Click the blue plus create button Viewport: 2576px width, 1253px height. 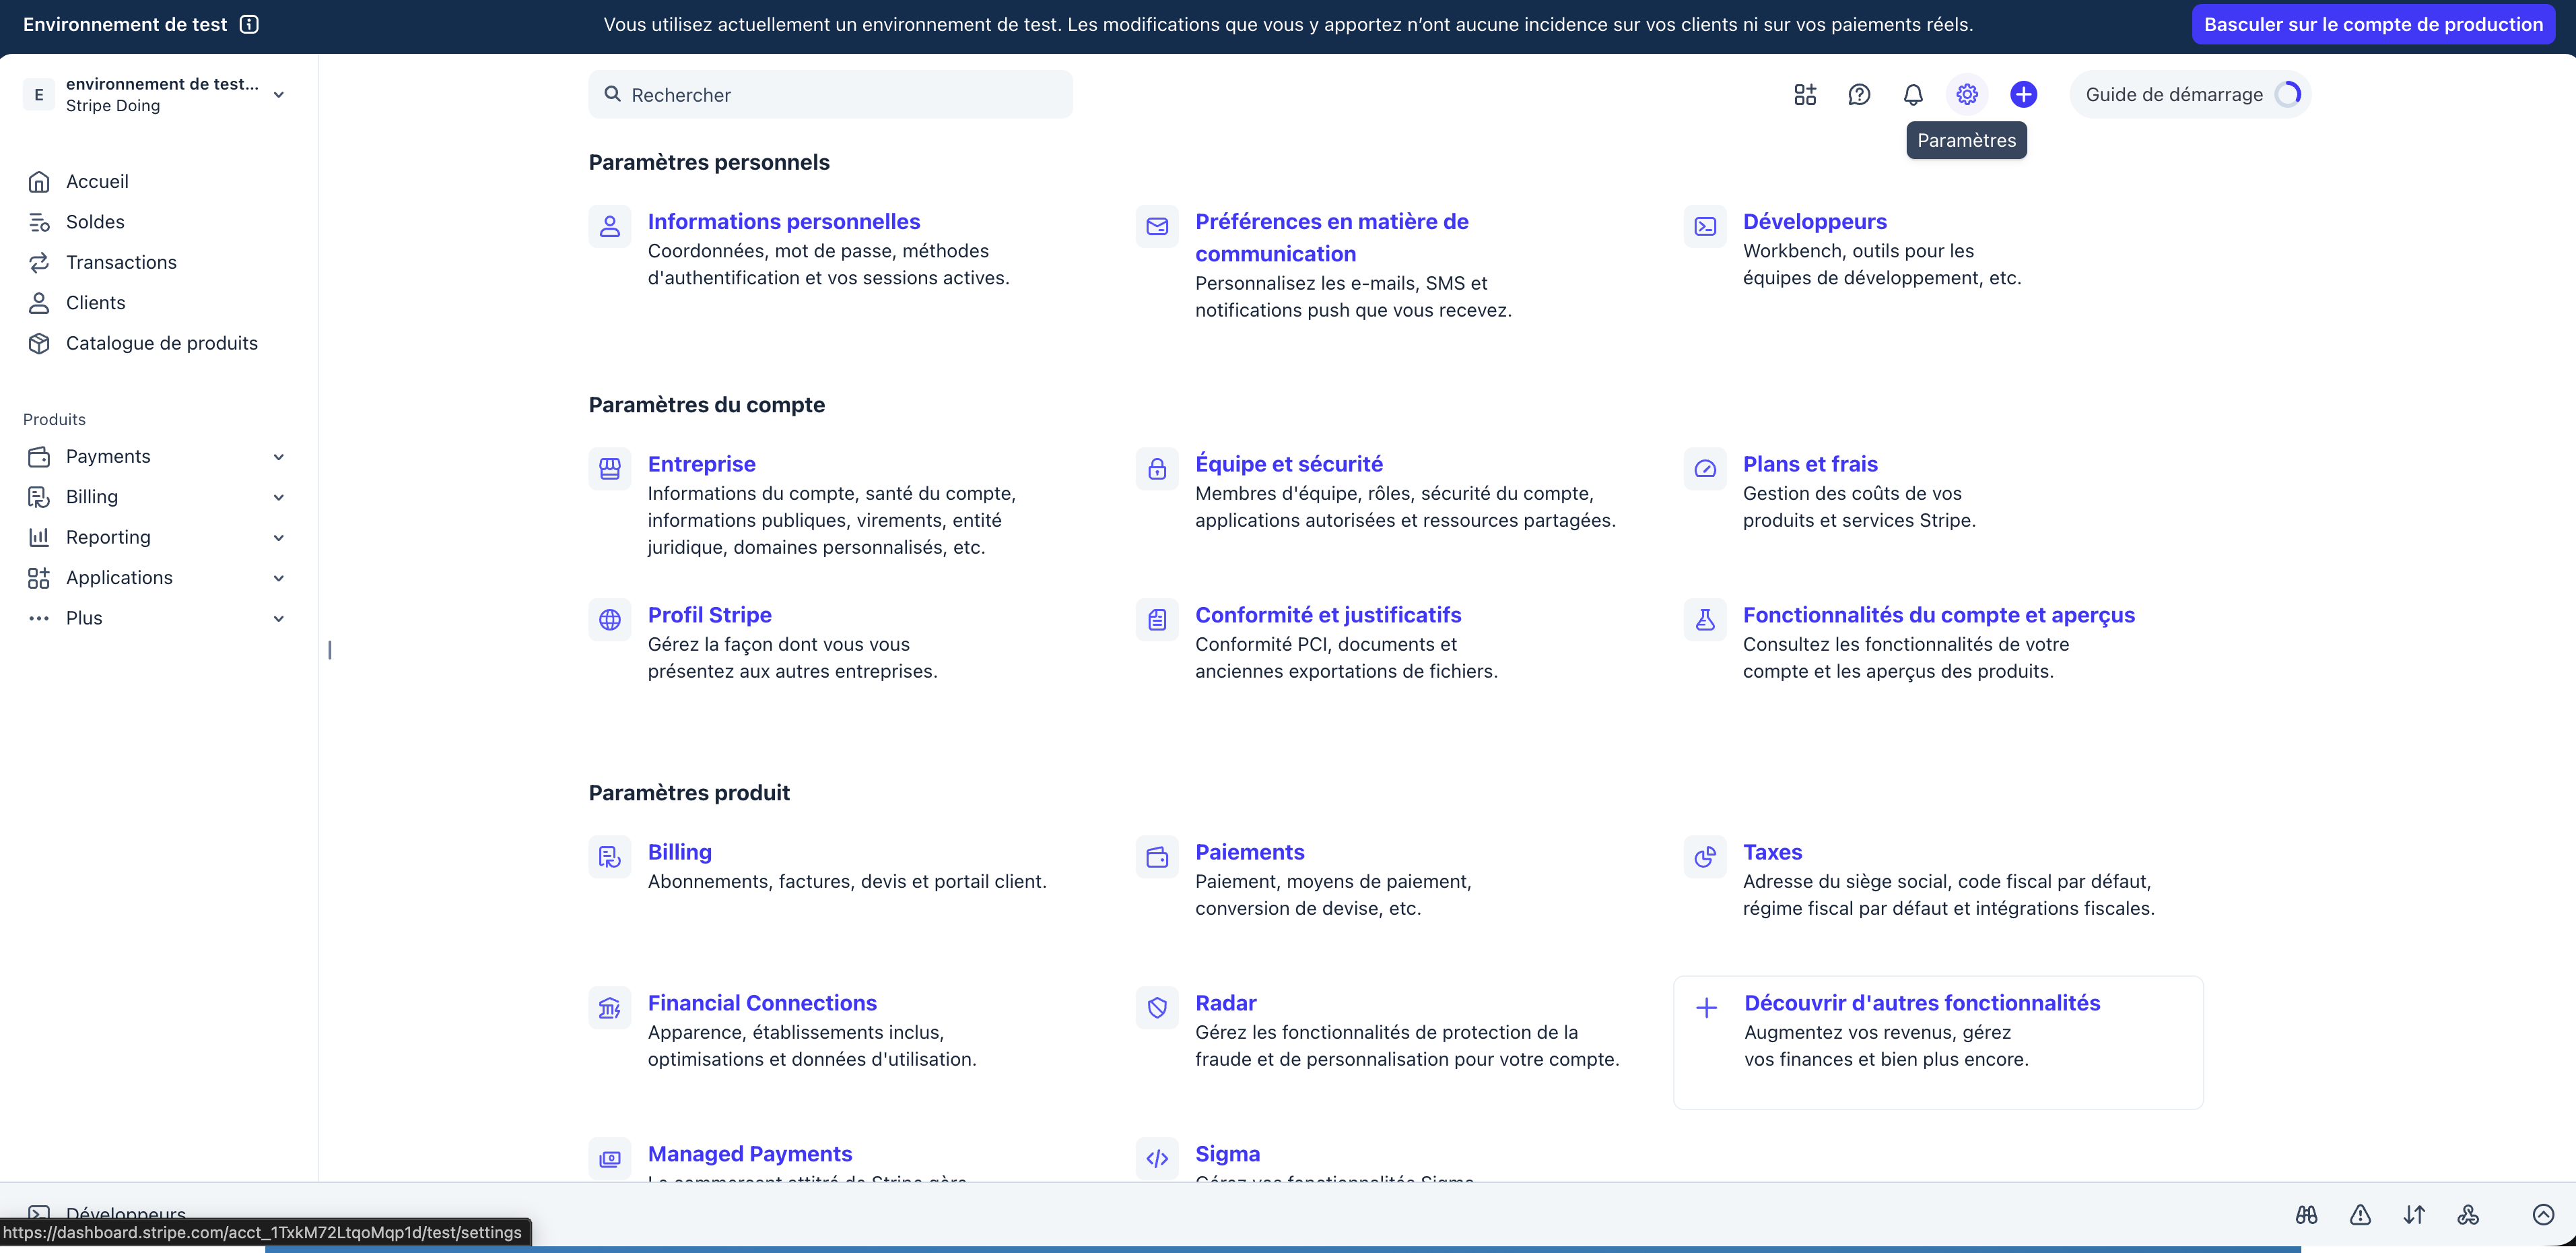click(2024, 94)
